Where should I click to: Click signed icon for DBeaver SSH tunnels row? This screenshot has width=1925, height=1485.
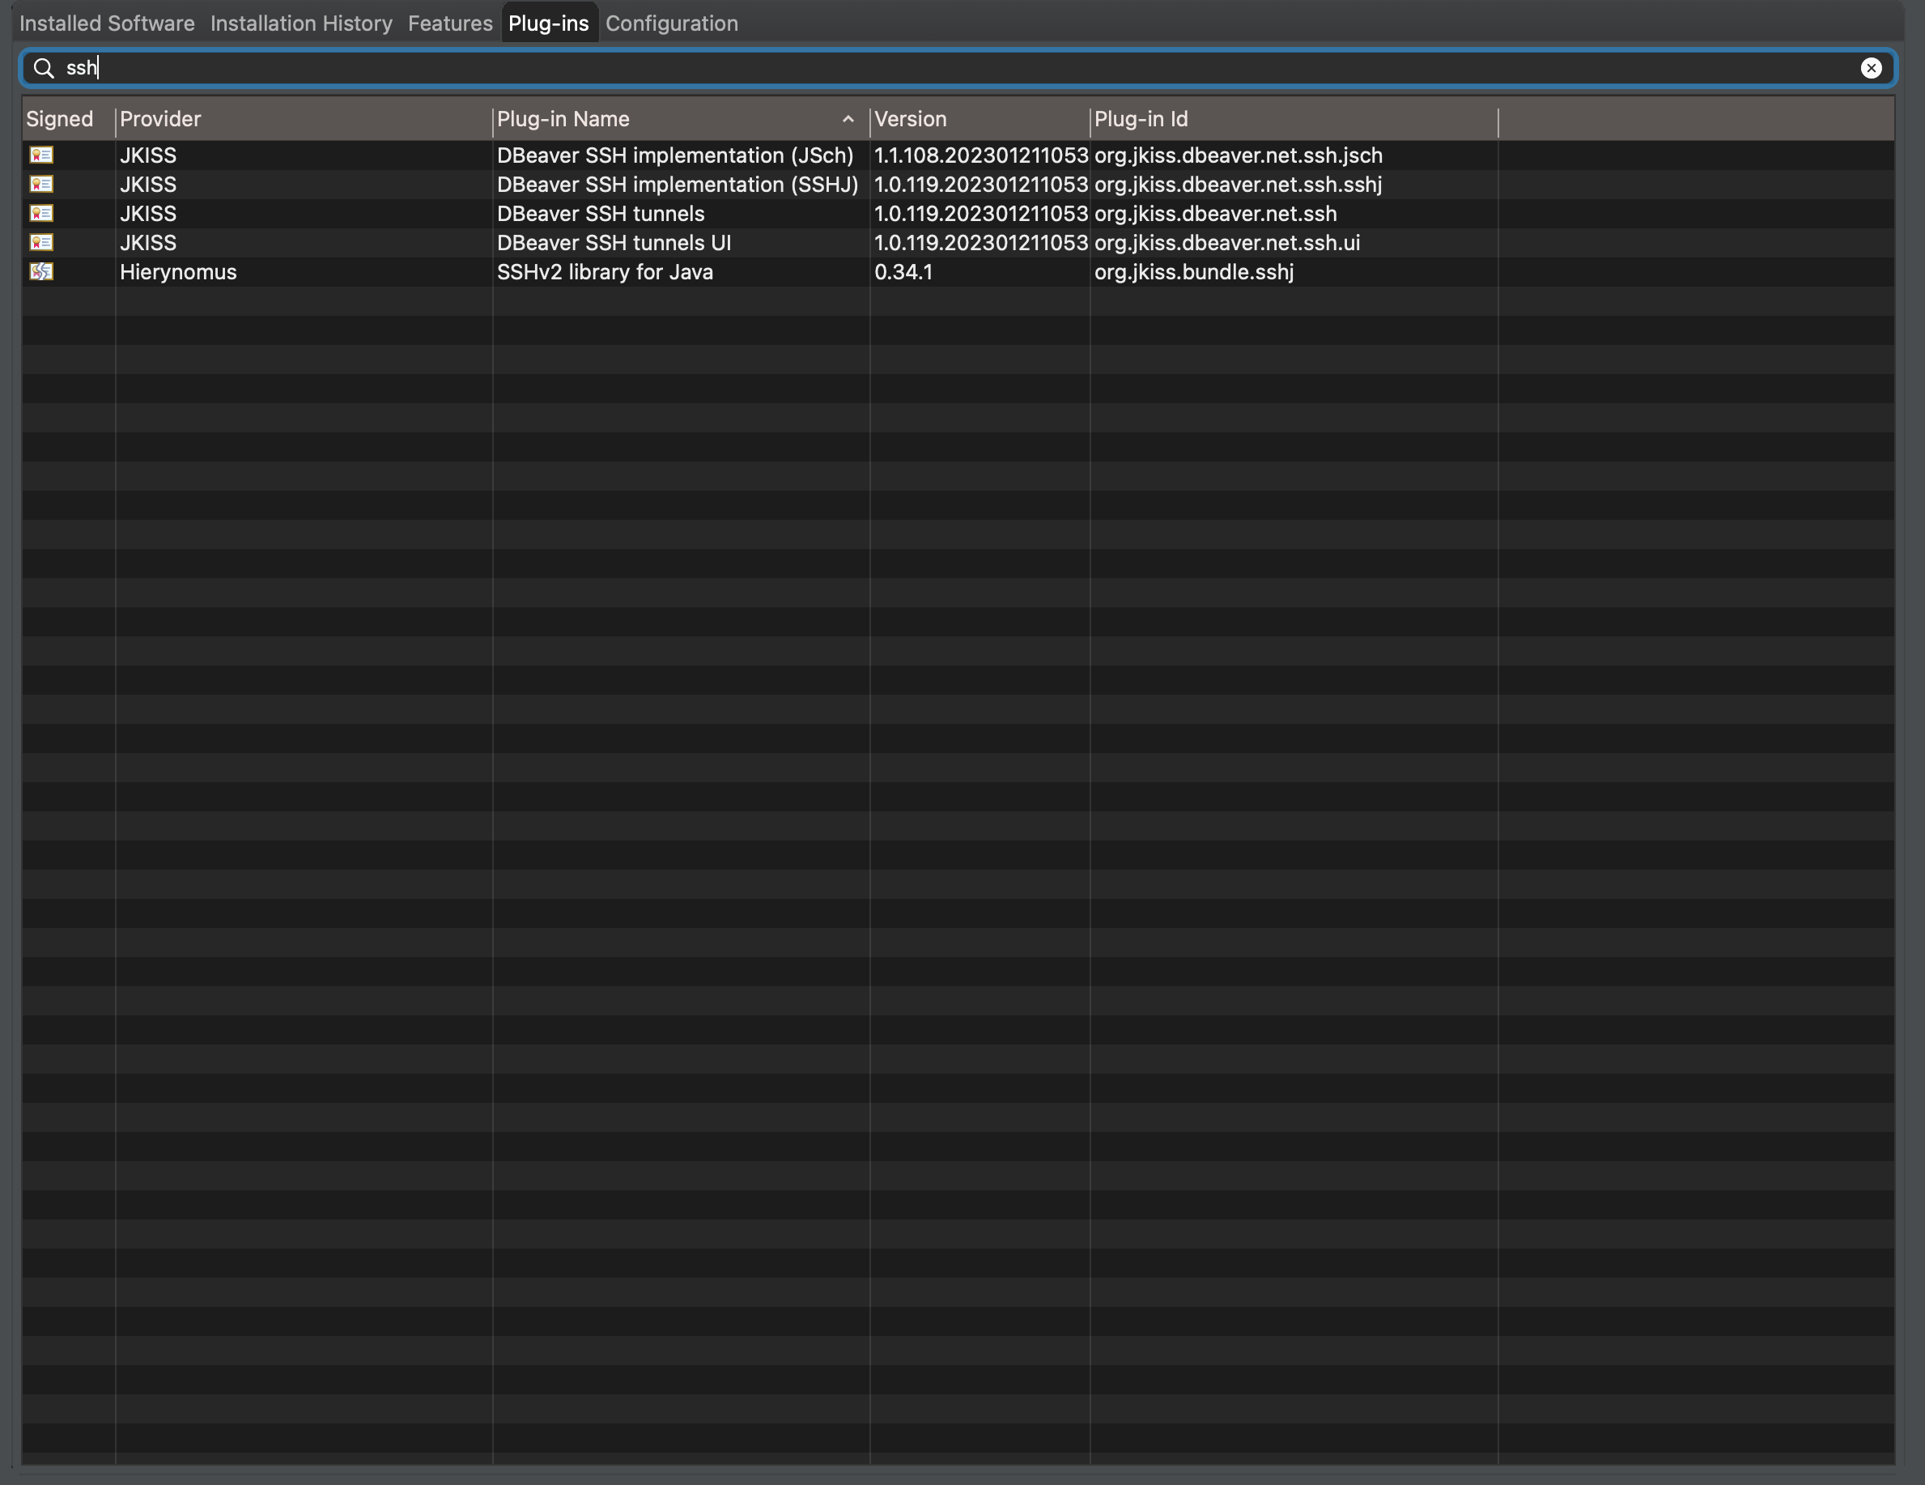pyautogui.click(x=41, y=214)
